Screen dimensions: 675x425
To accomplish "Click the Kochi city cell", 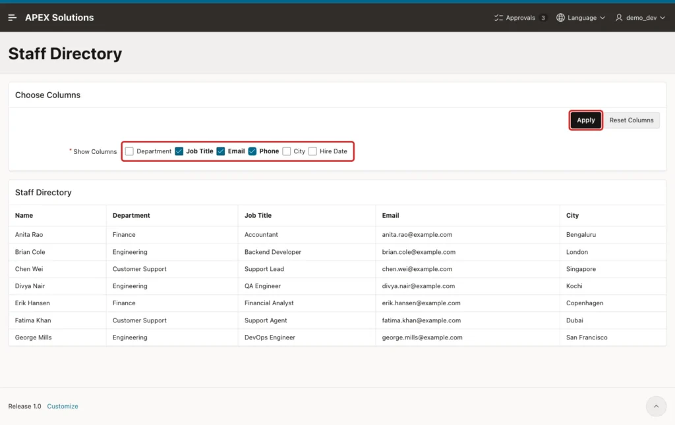I will [613, 286].
